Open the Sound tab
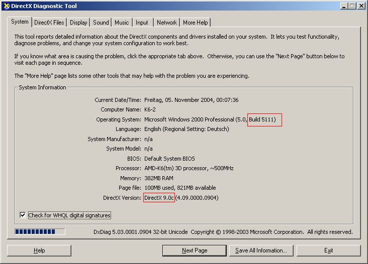The width and height of the screenshot is (368, 264). click(x=101, y=23)
